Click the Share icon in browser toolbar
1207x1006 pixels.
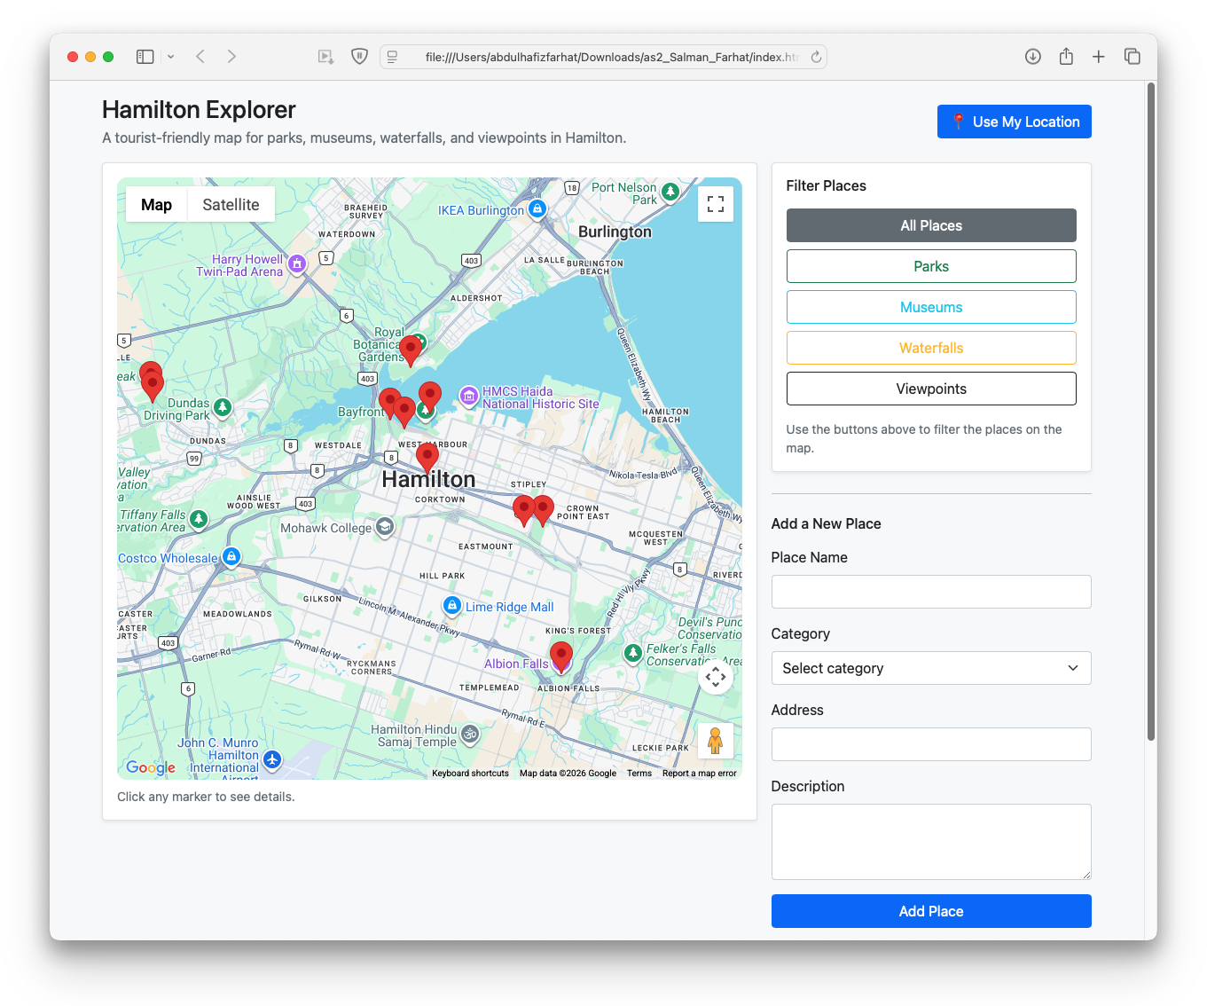click(x=1065, y=56)
